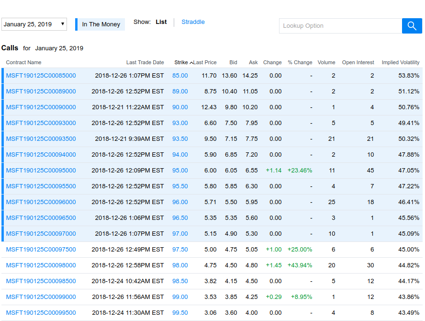Open contract MSFT190125C00096000
This screenshot has height=321, width=425.
pos(41,202)
